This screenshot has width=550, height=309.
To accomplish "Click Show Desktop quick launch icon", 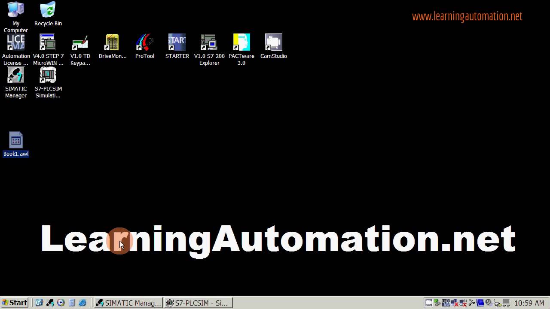I will click(x=39, y=303).
